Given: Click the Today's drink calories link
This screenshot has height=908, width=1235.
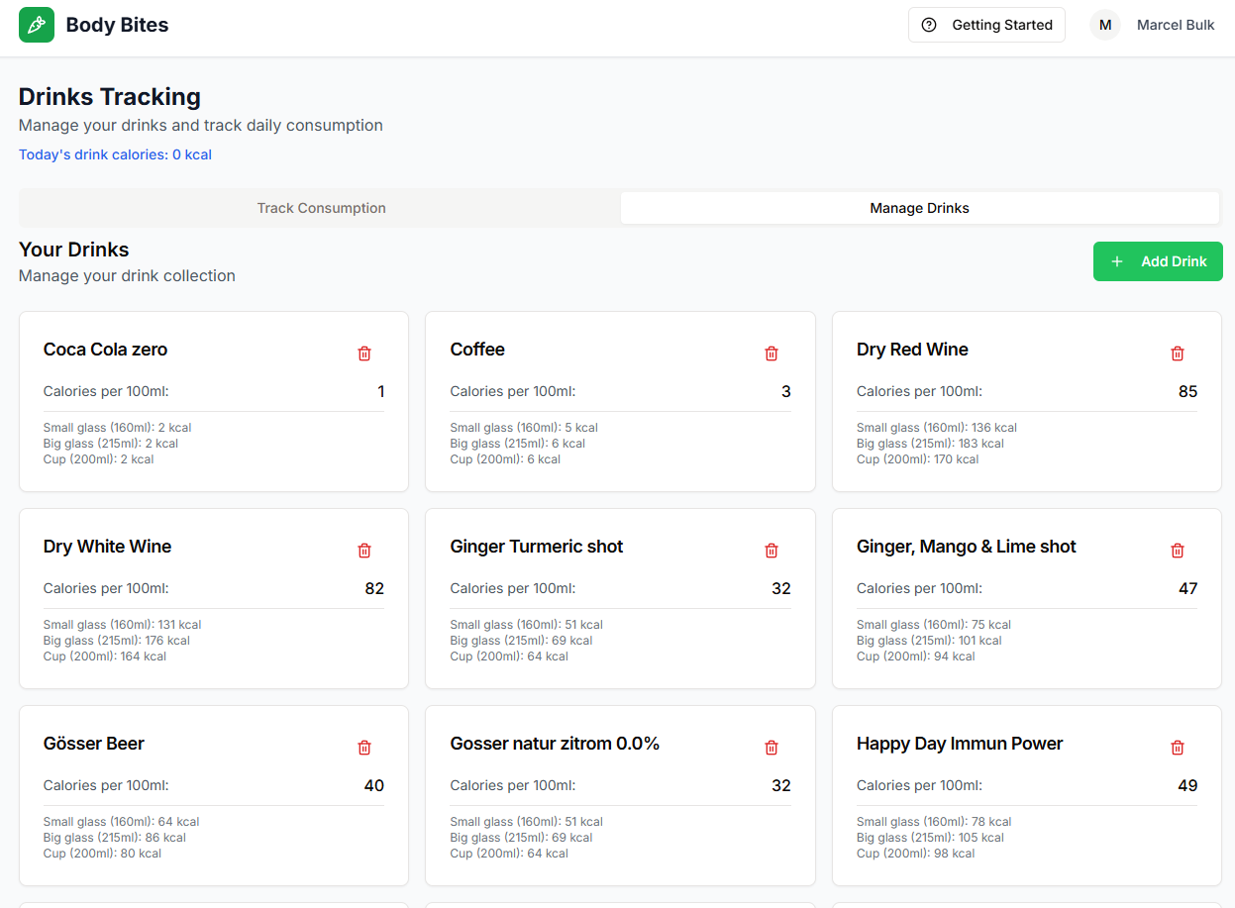Looking at the screenshot, I should point(115,154).
